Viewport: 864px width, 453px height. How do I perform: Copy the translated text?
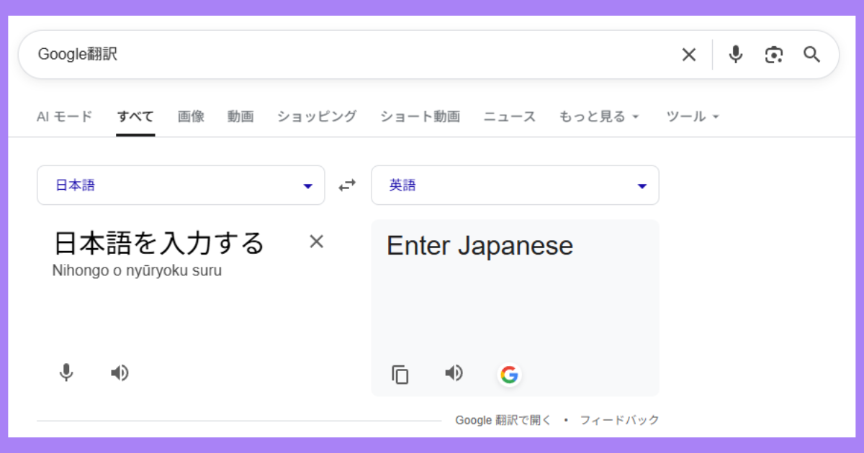click(400, 374)
